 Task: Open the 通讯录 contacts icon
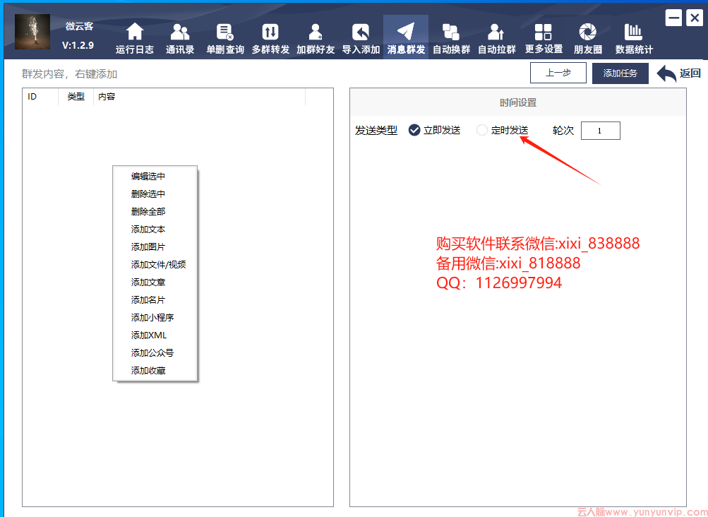pos(180,32)
